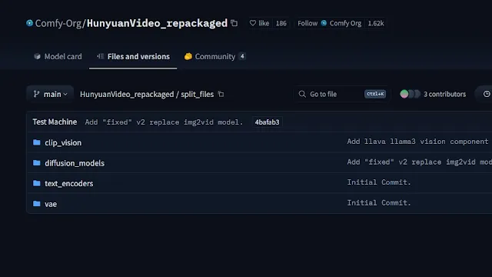Copy the split_files path using the copy icon
The width and height of the screenshot is (492, 277).
point(221,94)
